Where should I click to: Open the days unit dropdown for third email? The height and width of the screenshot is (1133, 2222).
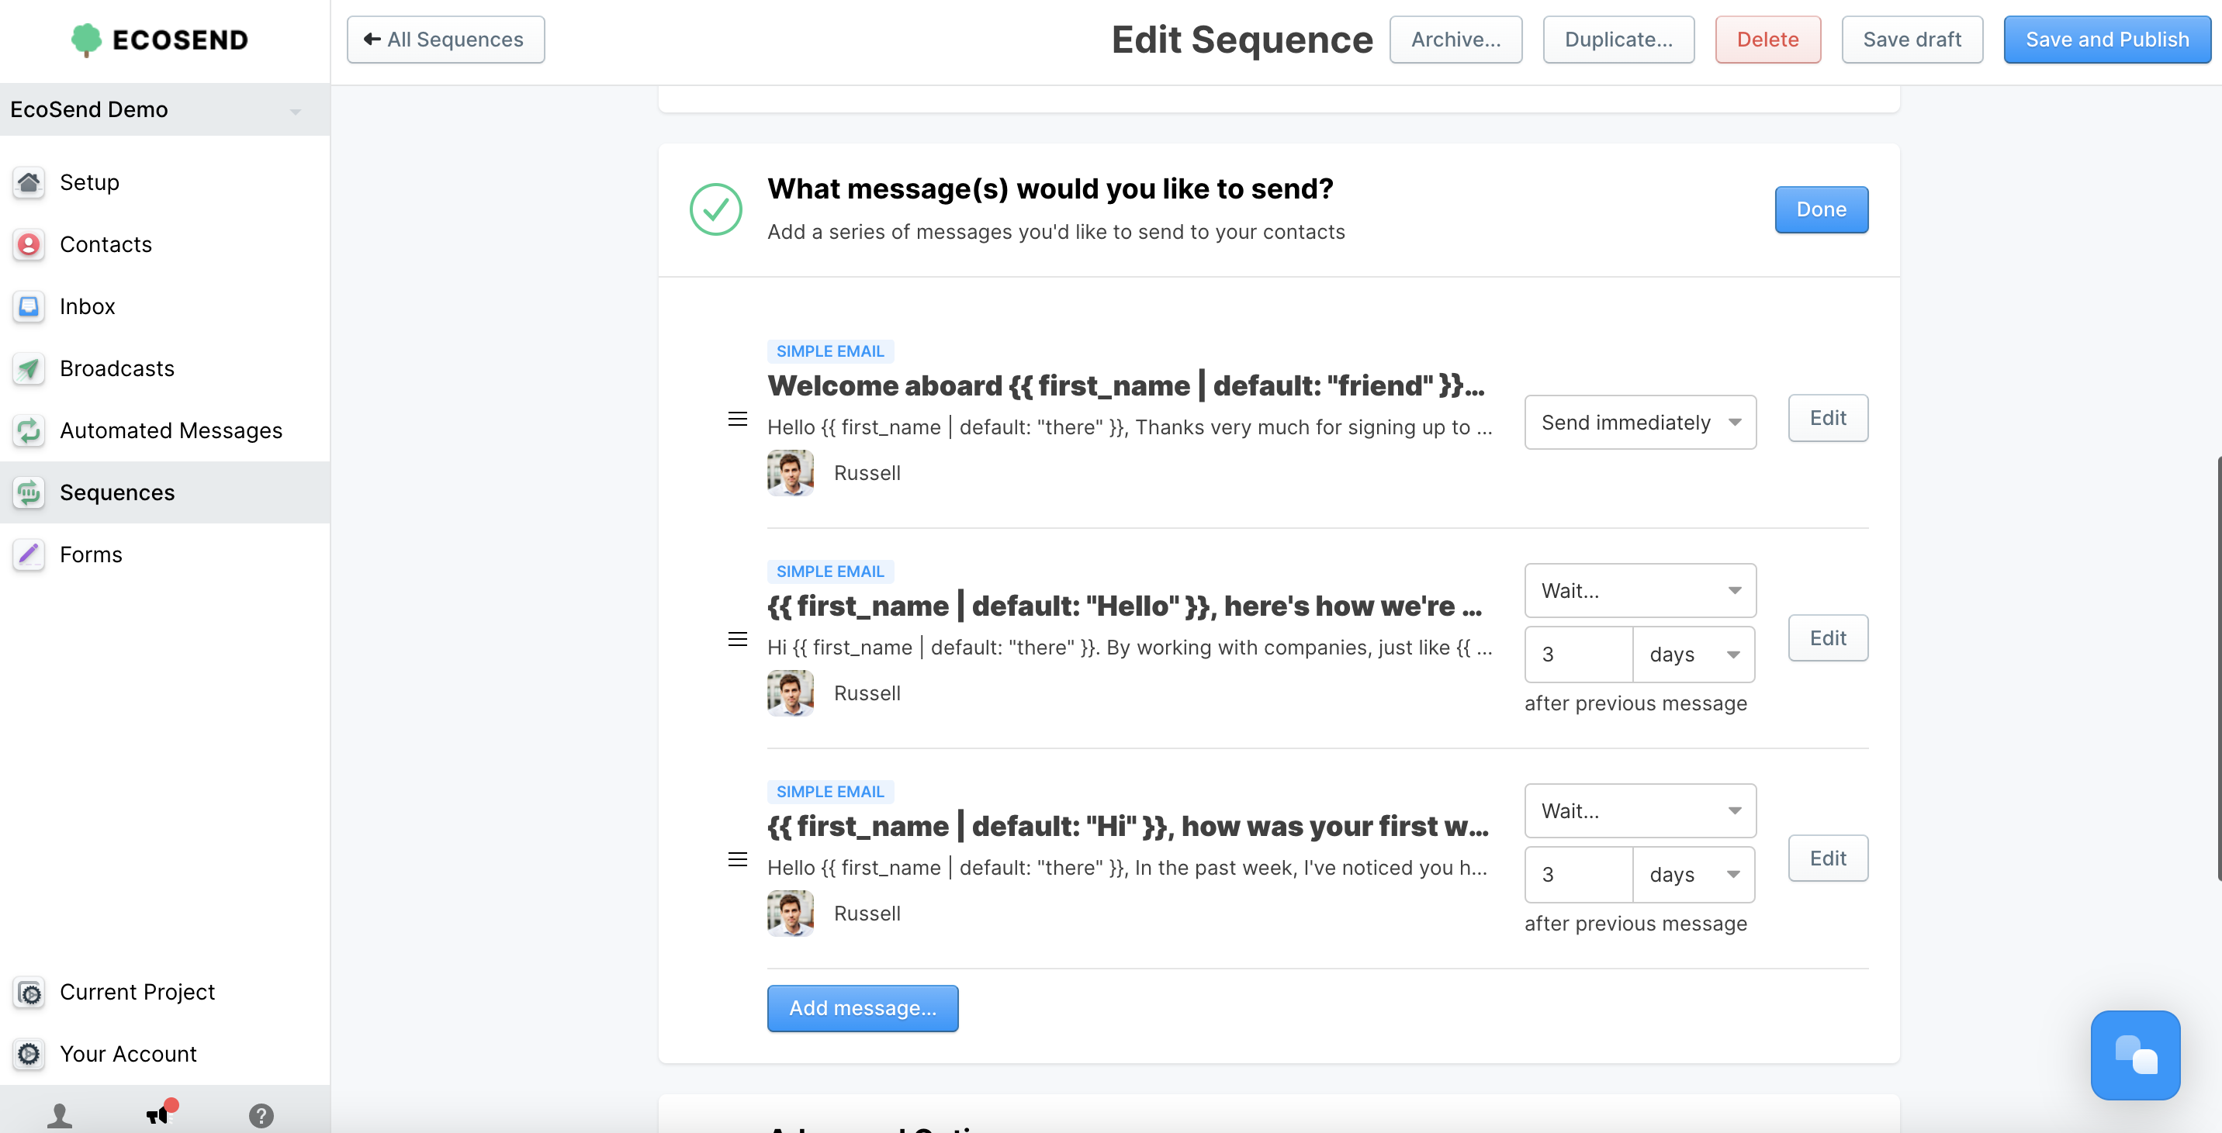click(1693, 874)
